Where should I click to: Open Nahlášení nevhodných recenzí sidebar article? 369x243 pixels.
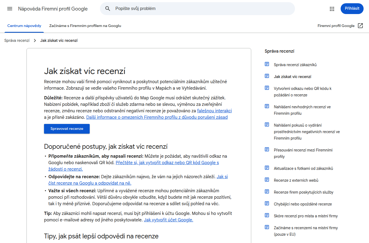pyautogui.click(x=302, y=110)
